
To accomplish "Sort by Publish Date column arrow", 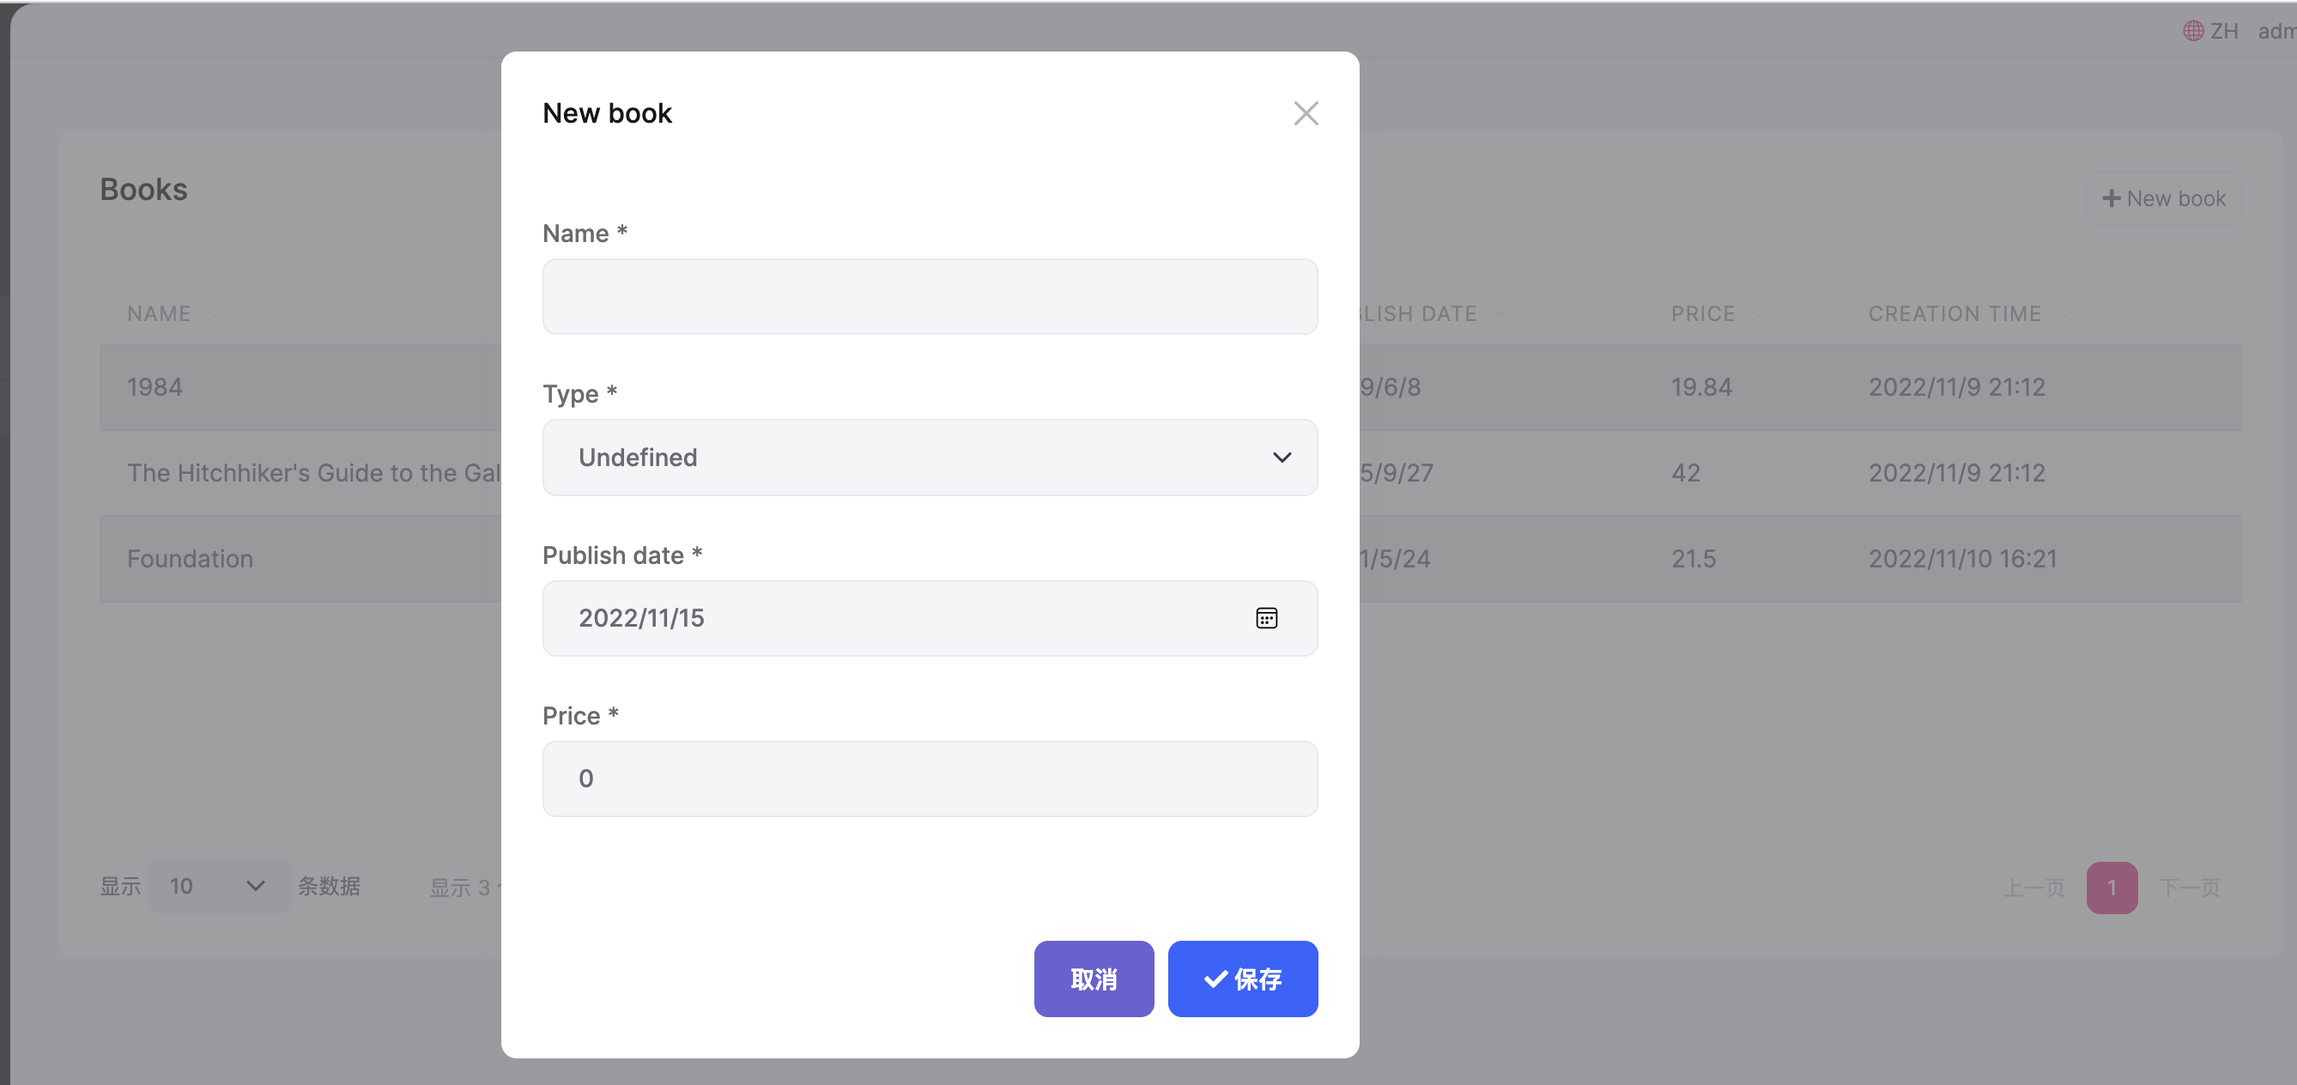I will tap(1500, 313).
